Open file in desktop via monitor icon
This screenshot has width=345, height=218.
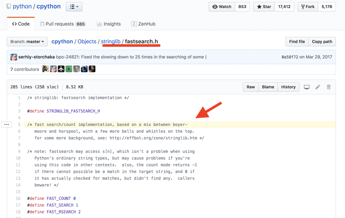306,87
